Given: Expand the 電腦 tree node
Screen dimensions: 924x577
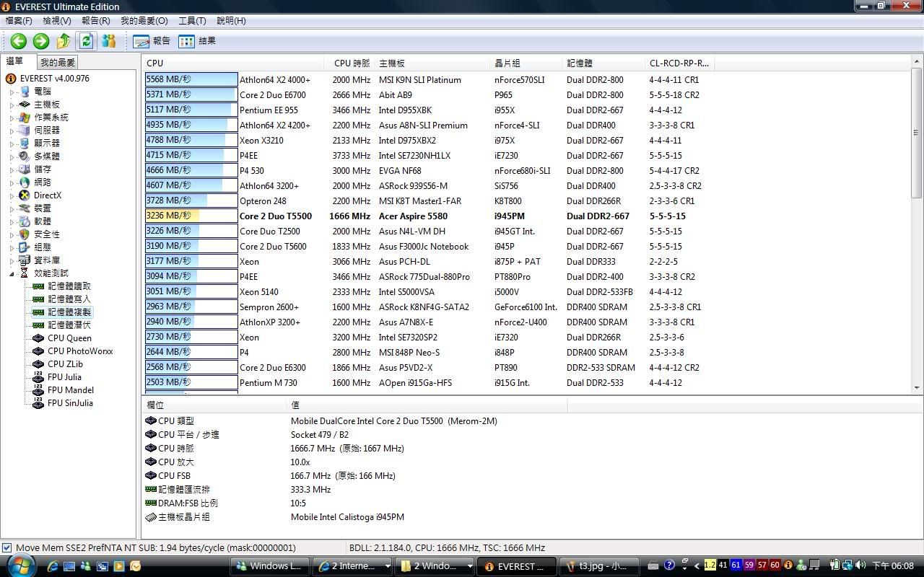Looking at the screenshot, I should [12, 92].
